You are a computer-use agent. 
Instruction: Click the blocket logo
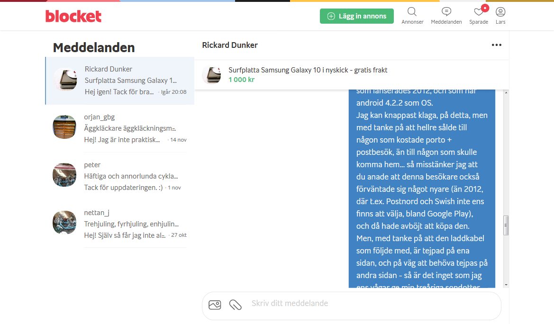73,16
